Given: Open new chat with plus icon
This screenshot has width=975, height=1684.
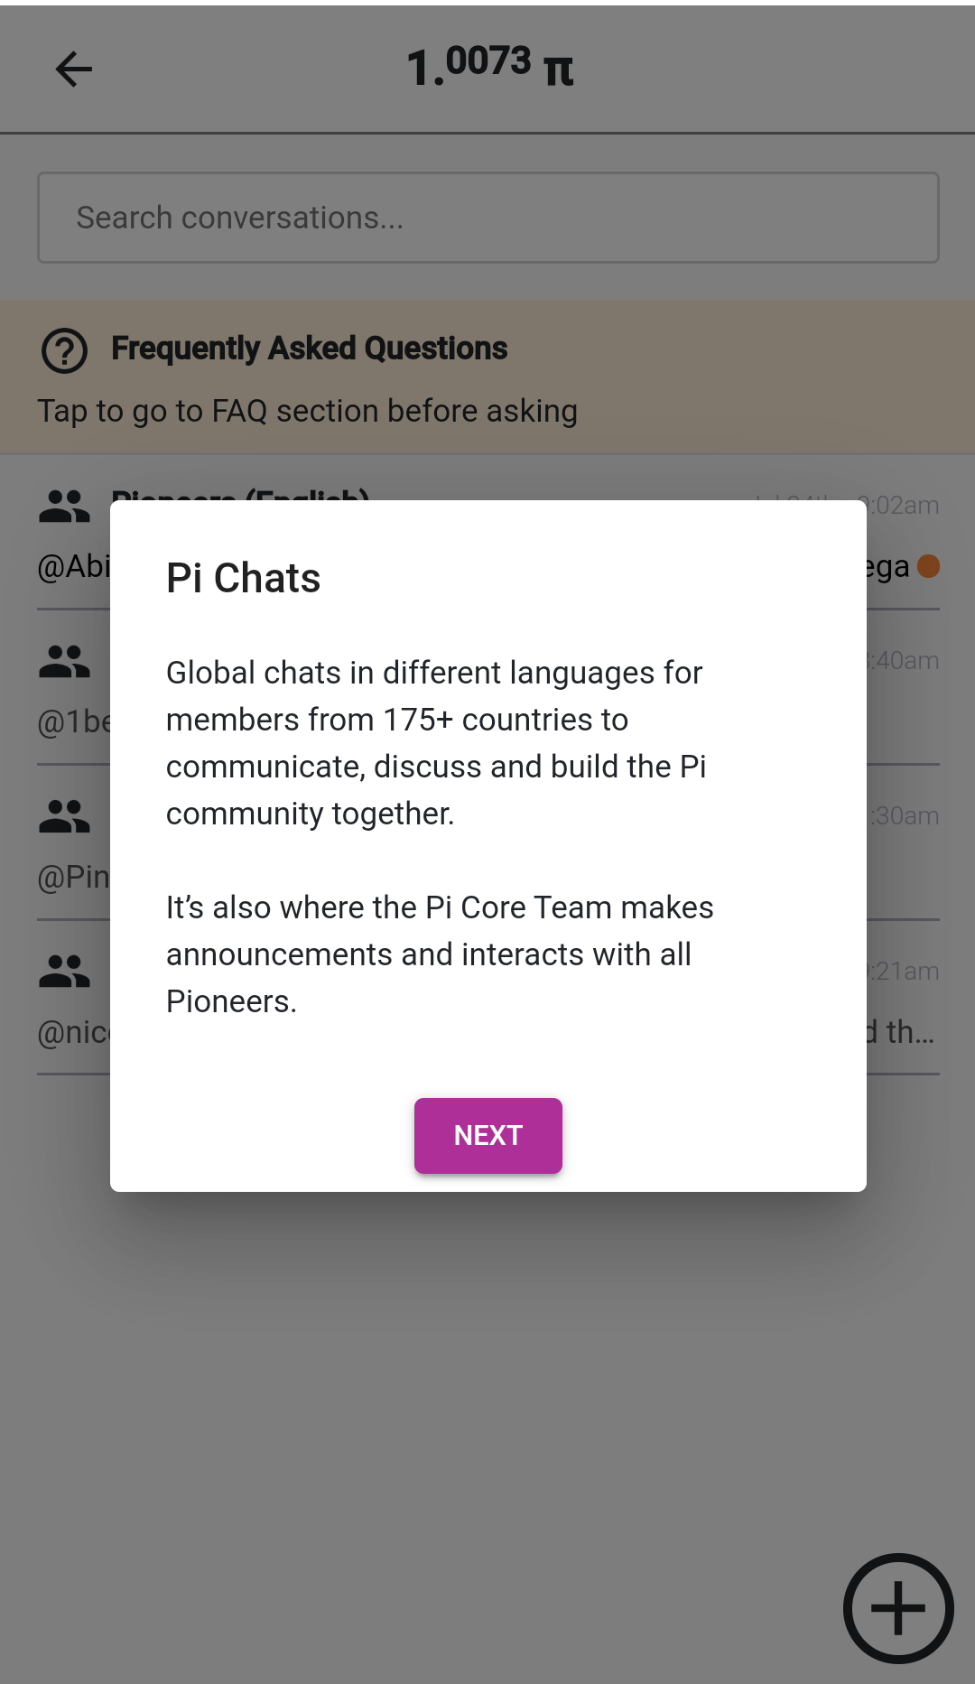Looking at the screenshot, I should pyautogui.click(x=898, y=1608).
